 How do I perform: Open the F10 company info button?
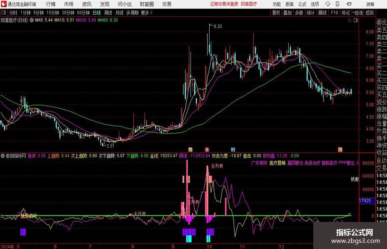[x=334, y=13]
